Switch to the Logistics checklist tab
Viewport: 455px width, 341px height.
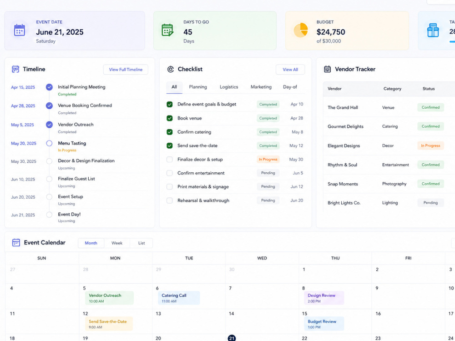(229, 87)
